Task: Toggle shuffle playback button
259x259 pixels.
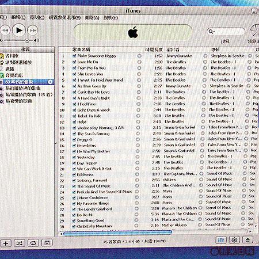Action: click(19, 243)
